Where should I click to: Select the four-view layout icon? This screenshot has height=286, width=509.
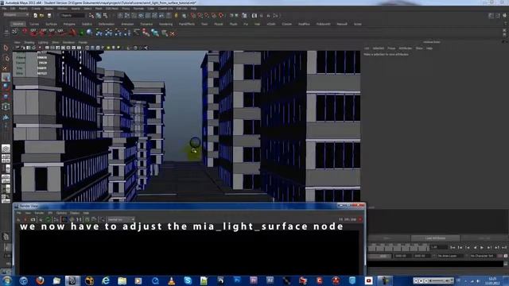pos(6,158)
